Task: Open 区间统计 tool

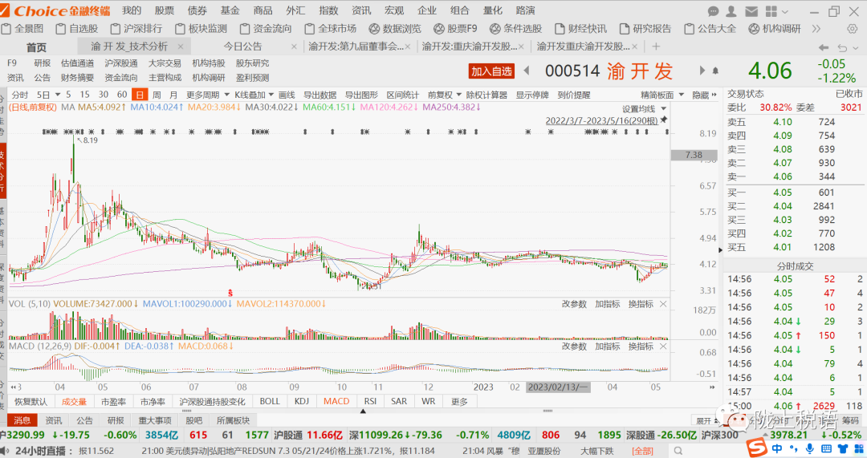Action: (403, 95)
